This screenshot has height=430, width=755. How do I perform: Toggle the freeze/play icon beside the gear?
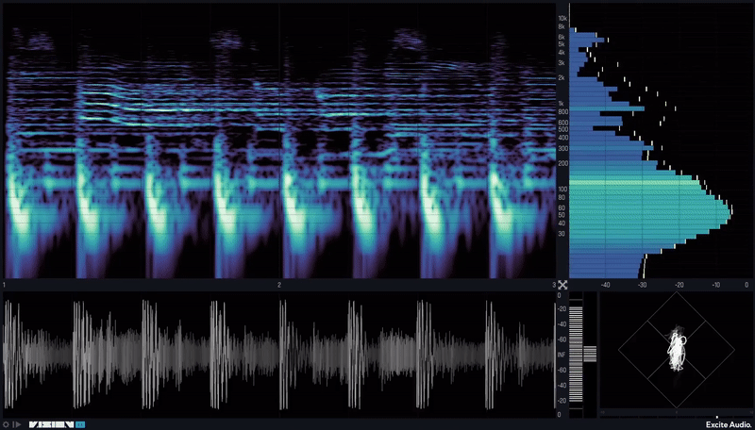pos(17,424)
